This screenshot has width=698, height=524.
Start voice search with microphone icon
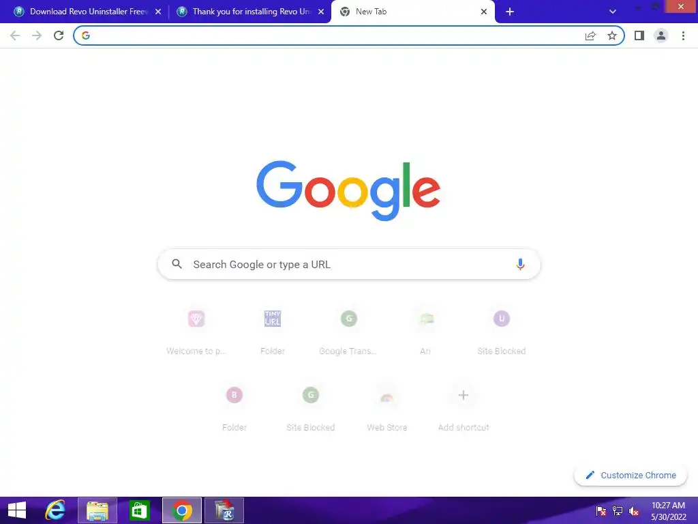520,264
